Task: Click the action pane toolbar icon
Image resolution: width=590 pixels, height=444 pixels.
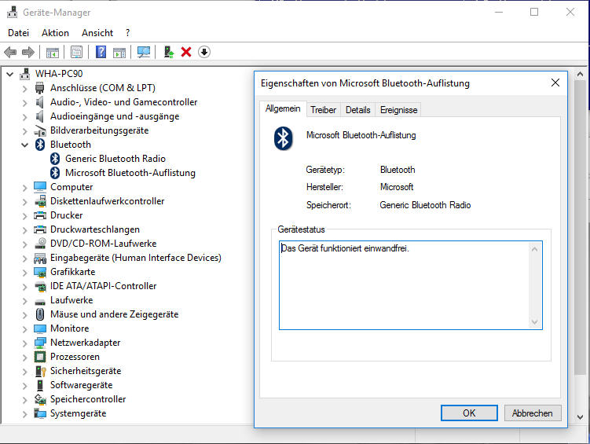Action: [x=119, y=53]
